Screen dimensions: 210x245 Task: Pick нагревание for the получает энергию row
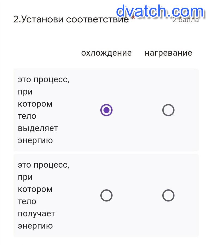click(x=168, y=195)
